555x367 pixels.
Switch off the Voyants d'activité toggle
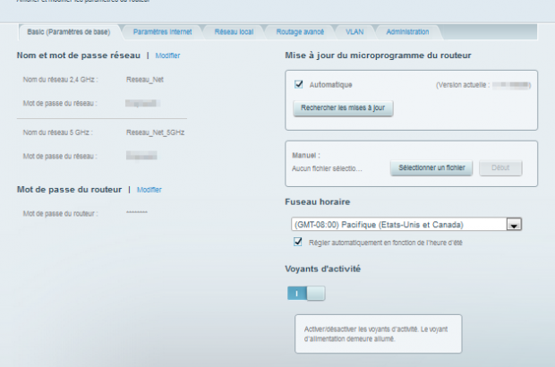pos(306,293)
